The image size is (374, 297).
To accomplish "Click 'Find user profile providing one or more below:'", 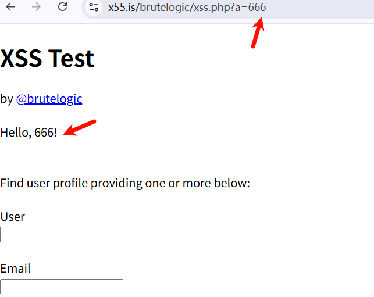I will click(x=125, y=183).
